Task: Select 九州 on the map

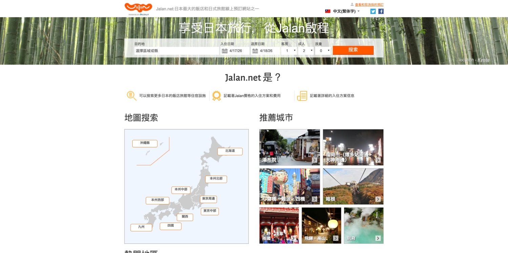Action: pyautogui.click(x=141, y=227)
